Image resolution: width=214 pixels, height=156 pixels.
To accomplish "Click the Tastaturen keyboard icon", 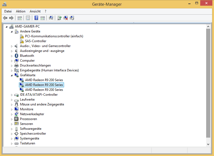I will [16, 143].
